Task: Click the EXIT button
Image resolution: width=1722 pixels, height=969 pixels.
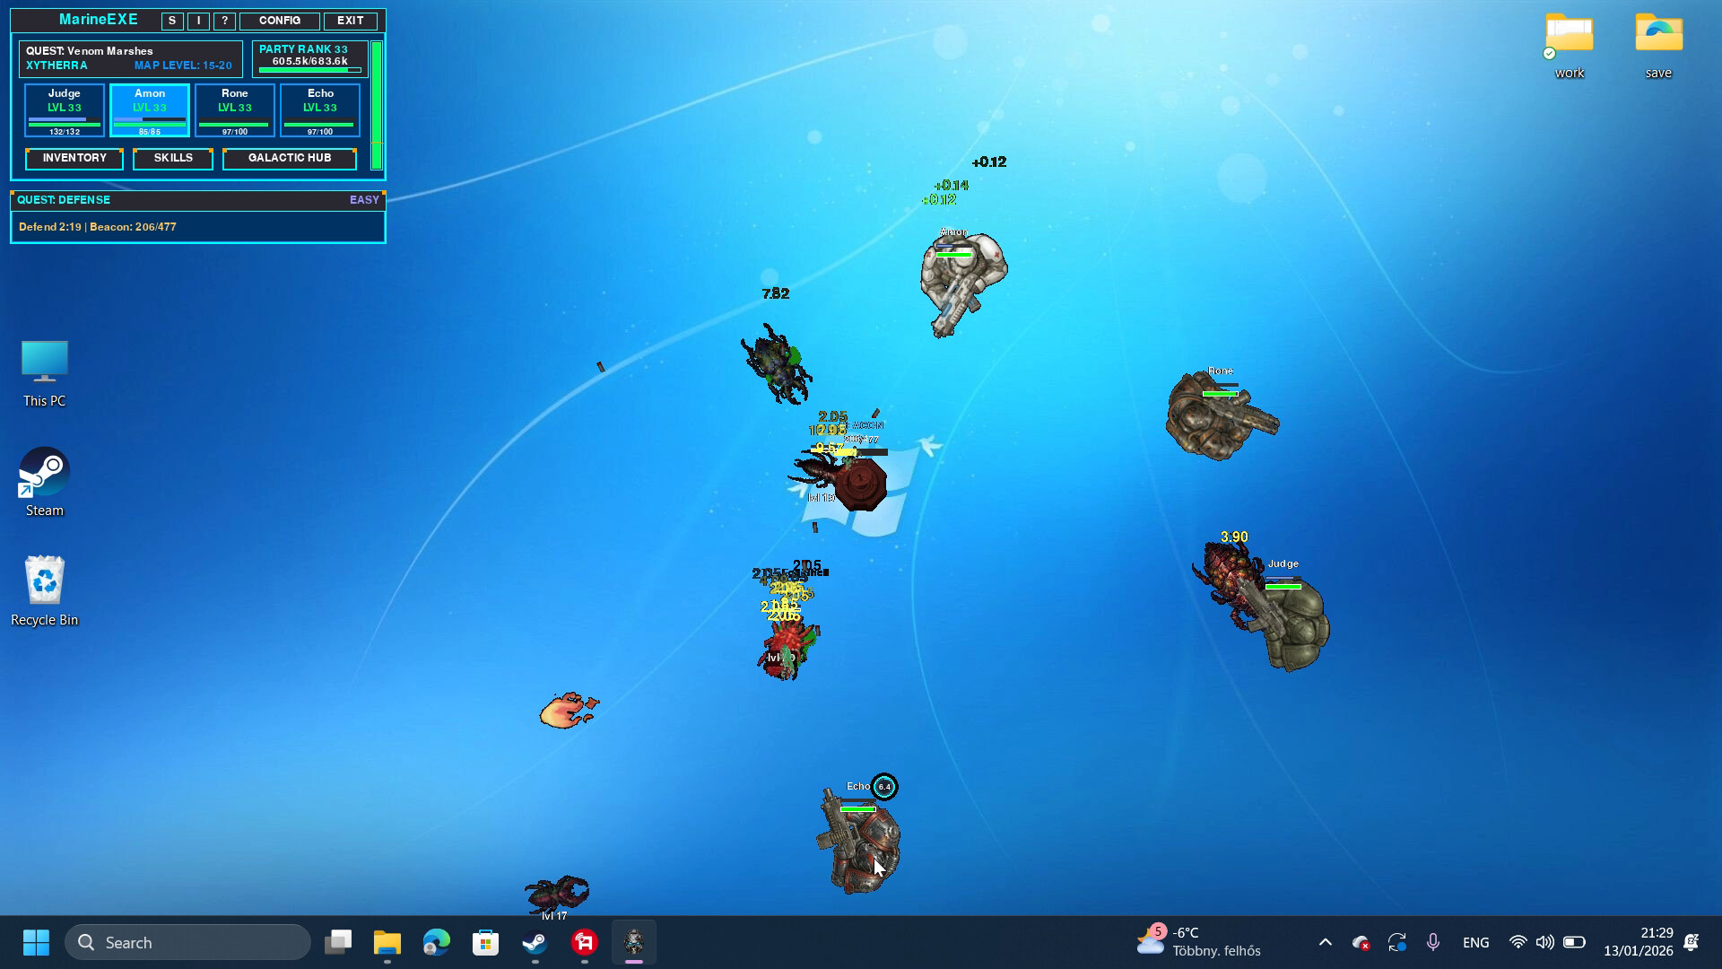Action: 350,20
